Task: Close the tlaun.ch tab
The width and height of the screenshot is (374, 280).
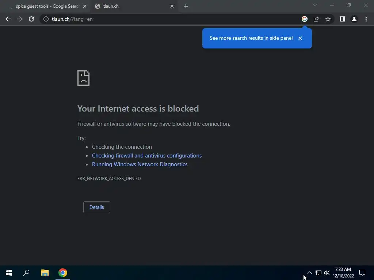Action: (x=172, y=6)
